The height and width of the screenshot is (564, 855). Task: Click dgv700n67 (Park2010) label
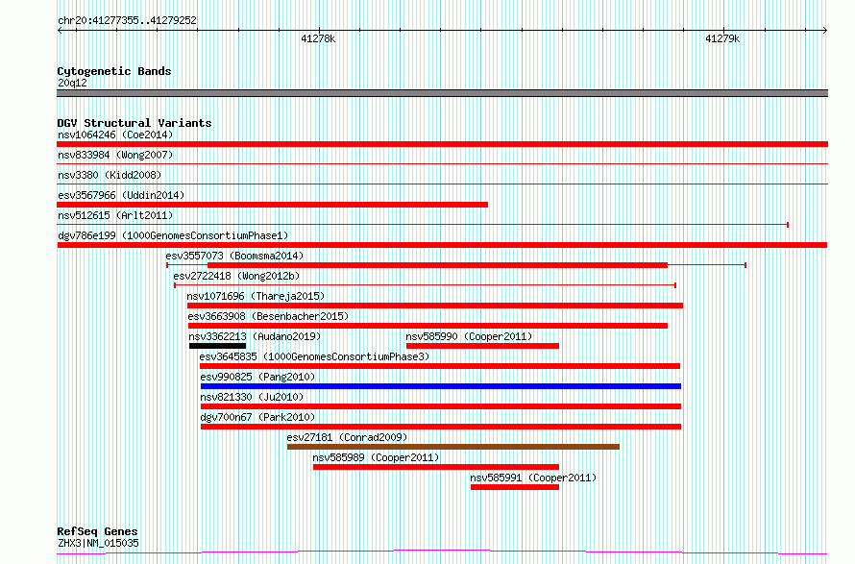coord(257,417)
